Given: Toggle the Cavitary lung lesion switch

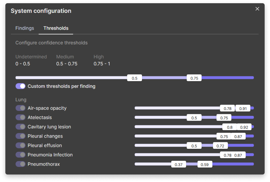Looking at the screenshot, I should (x=20, y=127).
